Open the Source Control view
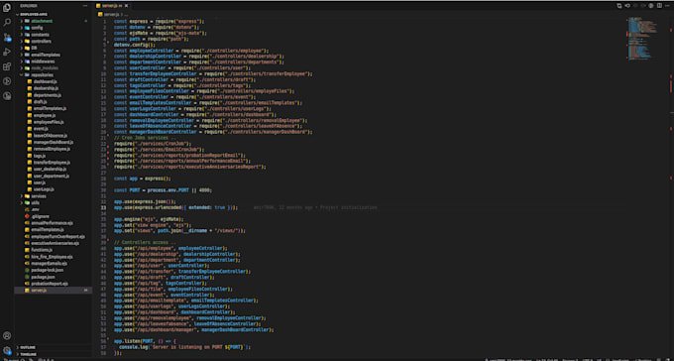The image size is (674, 361). (7, 37)
